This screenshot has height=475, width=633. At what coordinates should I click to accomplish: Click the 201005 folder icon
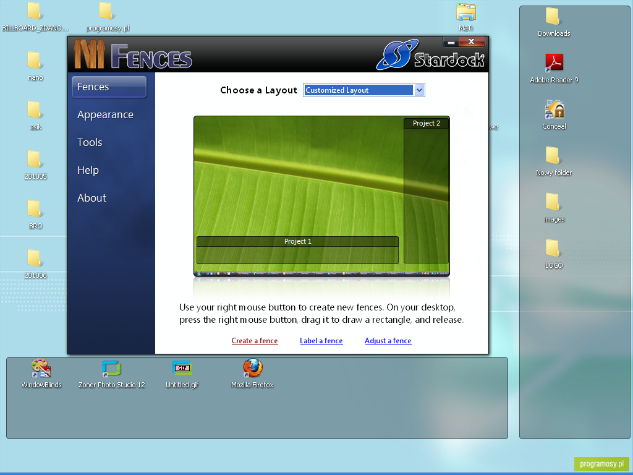[35, 159]
